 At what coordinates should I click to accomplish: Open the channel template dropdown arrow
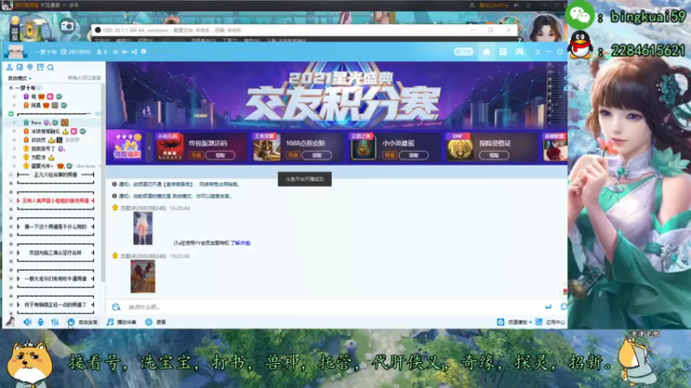click(530, 322)
